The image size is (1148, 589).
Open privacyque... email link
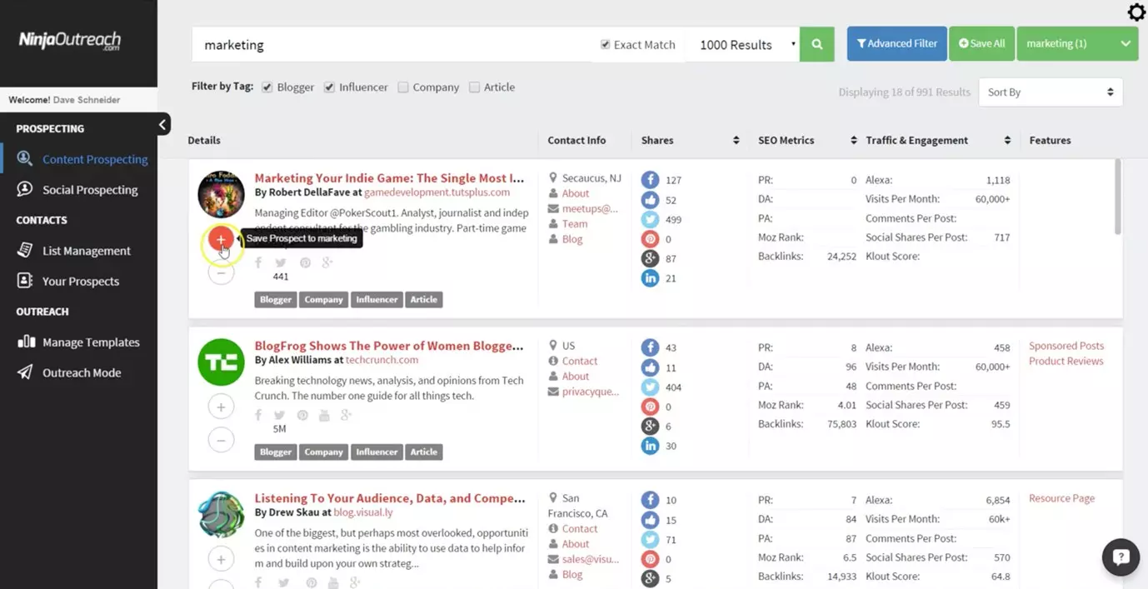pos(590,392)
